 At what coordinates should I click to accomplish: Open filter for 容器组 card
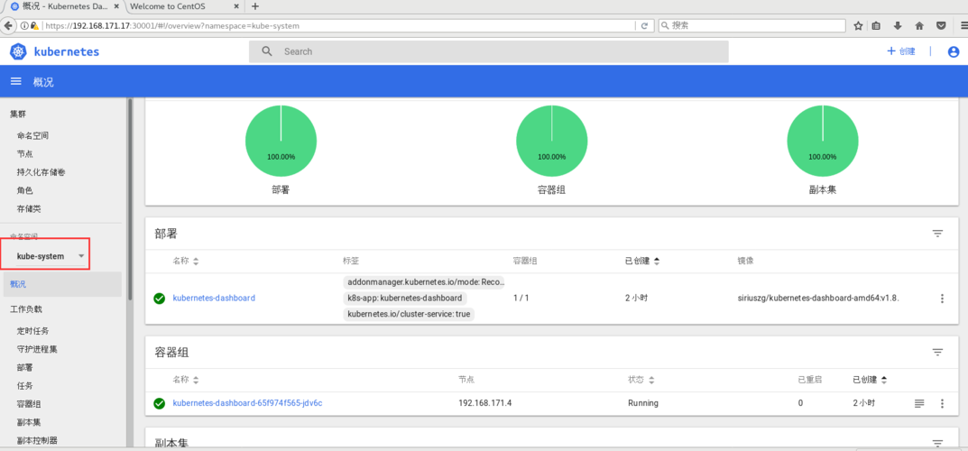pyautogui.click(x=937, y=353)
